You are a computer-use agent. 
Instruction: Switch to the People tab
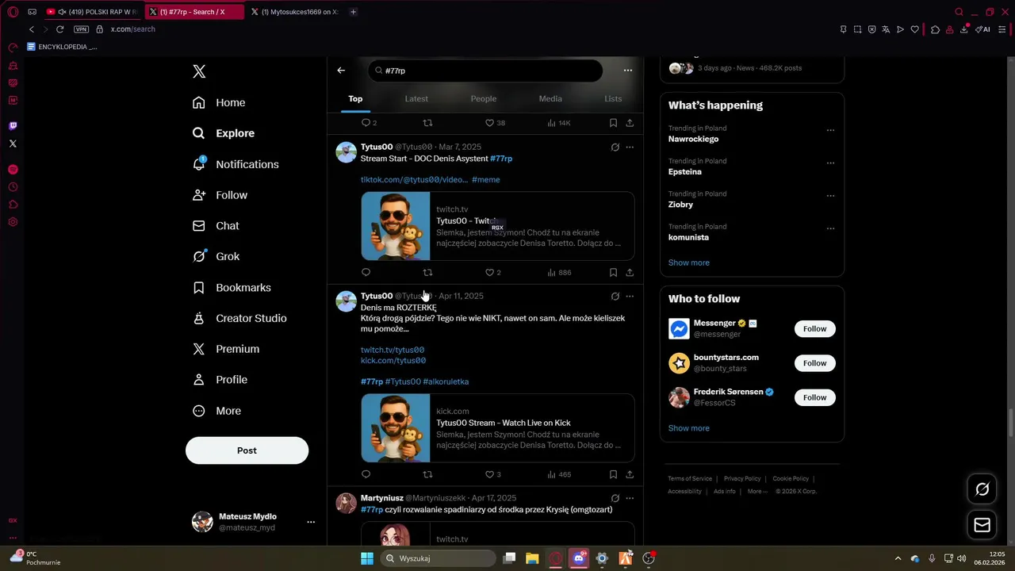click(x=484, y=98)
